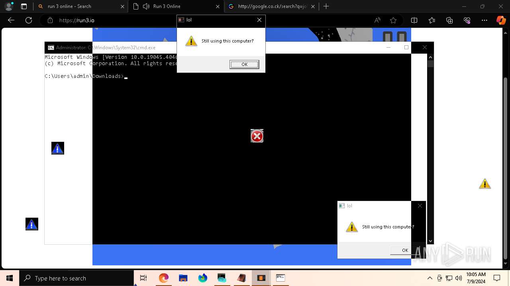This screenshot has width=510, height=286.
Task: Maximize the cmd.exe window
Action: click(x=406, y=47)
